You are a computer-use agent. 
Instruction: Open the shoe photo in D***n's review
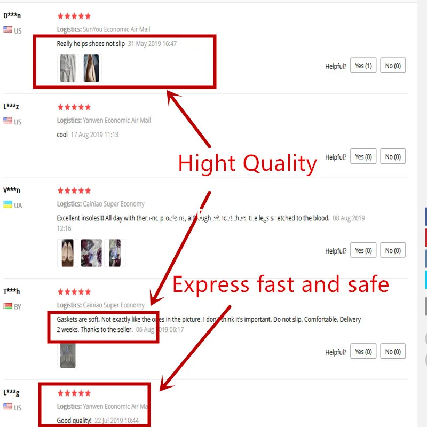point(91,68)
